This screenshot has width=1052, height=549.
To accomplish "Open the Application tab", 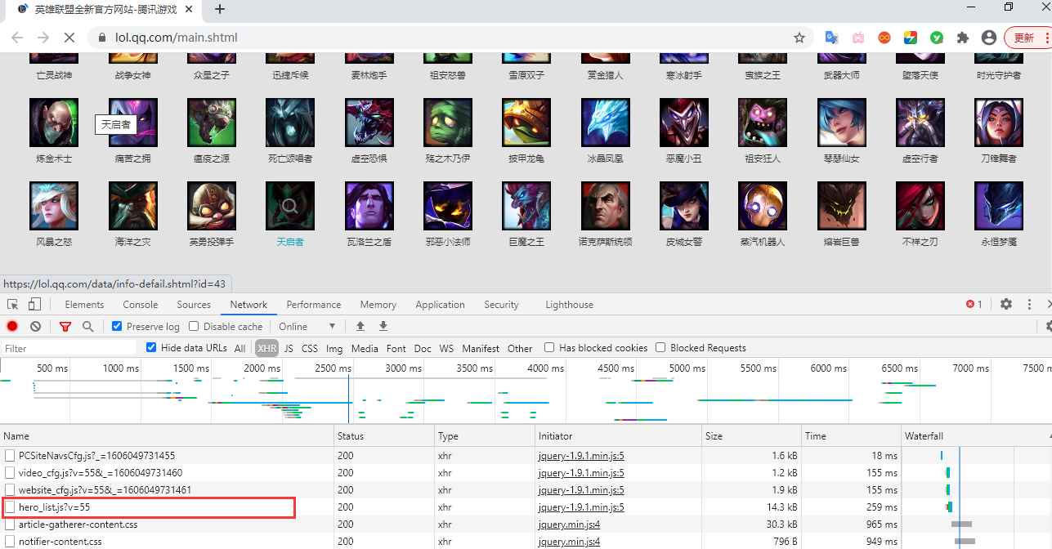I will pos(440,305).
